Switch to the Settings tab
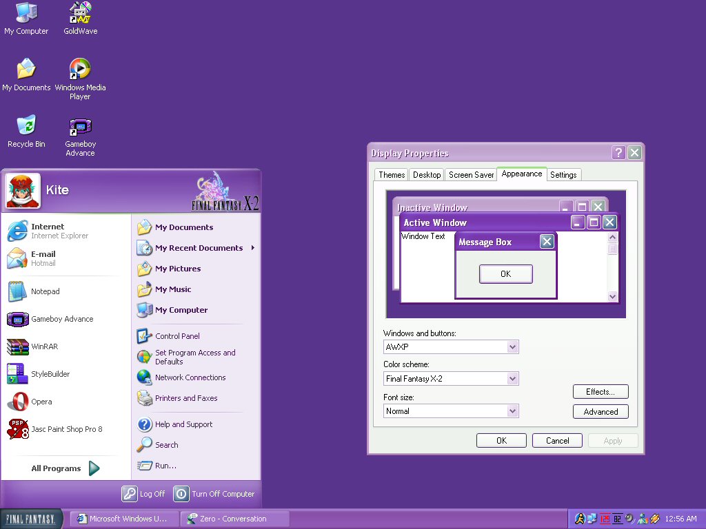 click(x=563, y=175)
